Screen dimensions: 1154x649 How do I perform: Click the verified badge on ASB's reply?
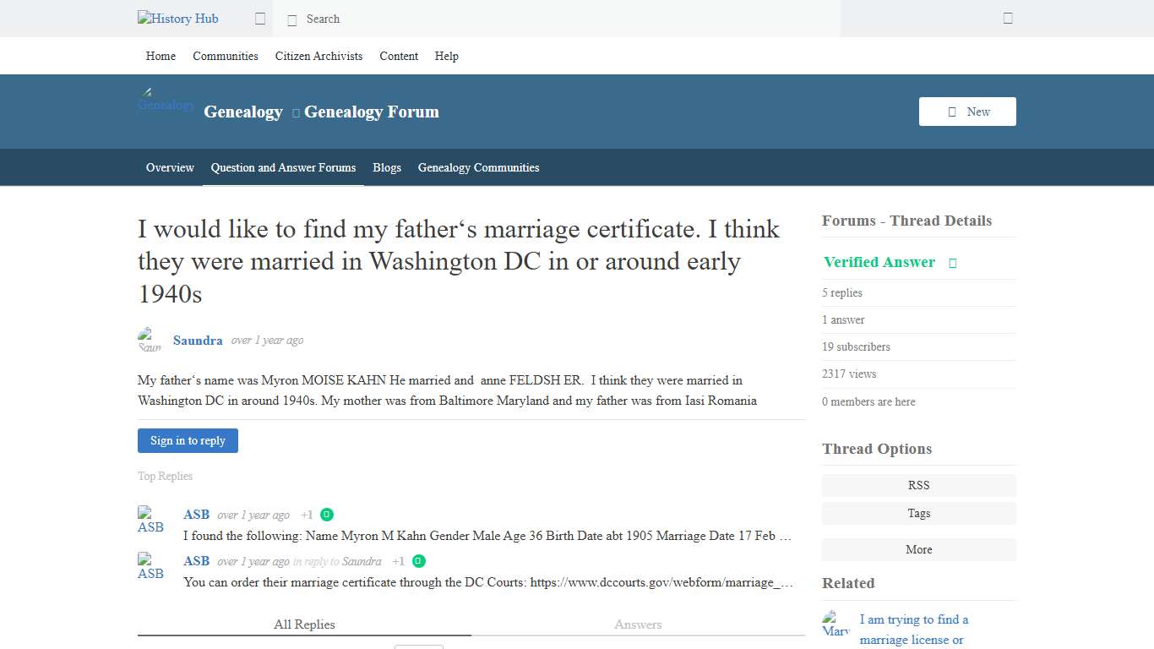pos(327,514)
